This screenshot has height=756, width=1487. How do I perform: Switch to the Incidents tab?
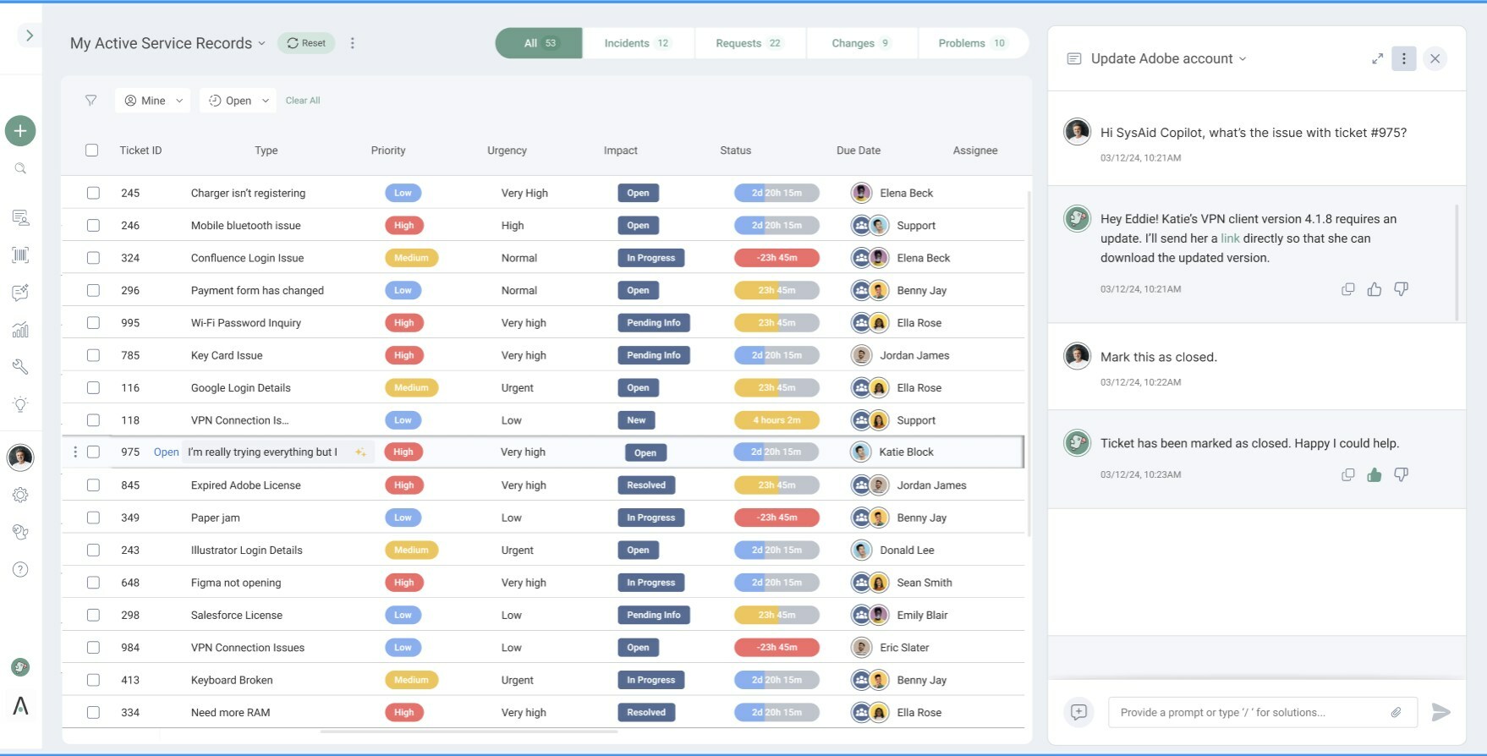(637, 43)
